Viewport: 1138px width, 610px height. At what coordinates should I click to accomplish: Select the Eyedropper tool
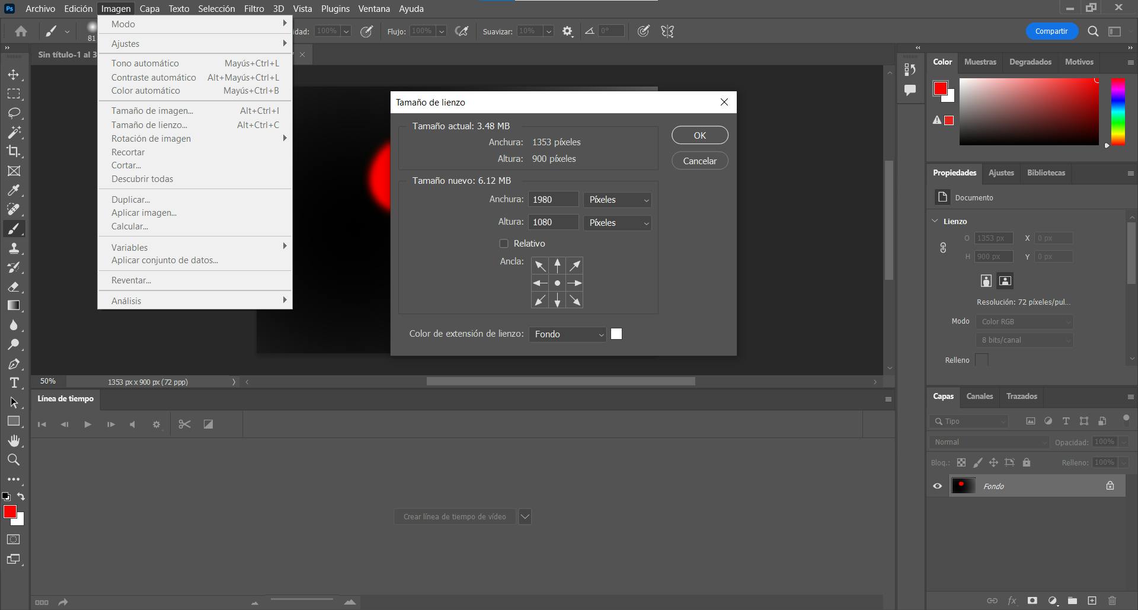[14, 190]
